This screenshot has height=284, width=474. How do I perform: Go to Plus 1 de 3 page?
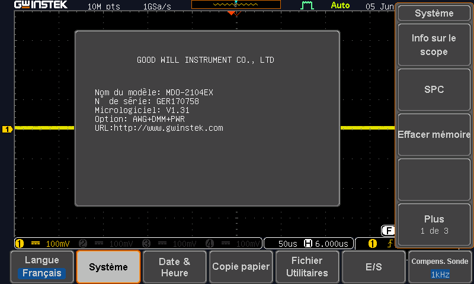pos(434,225)
